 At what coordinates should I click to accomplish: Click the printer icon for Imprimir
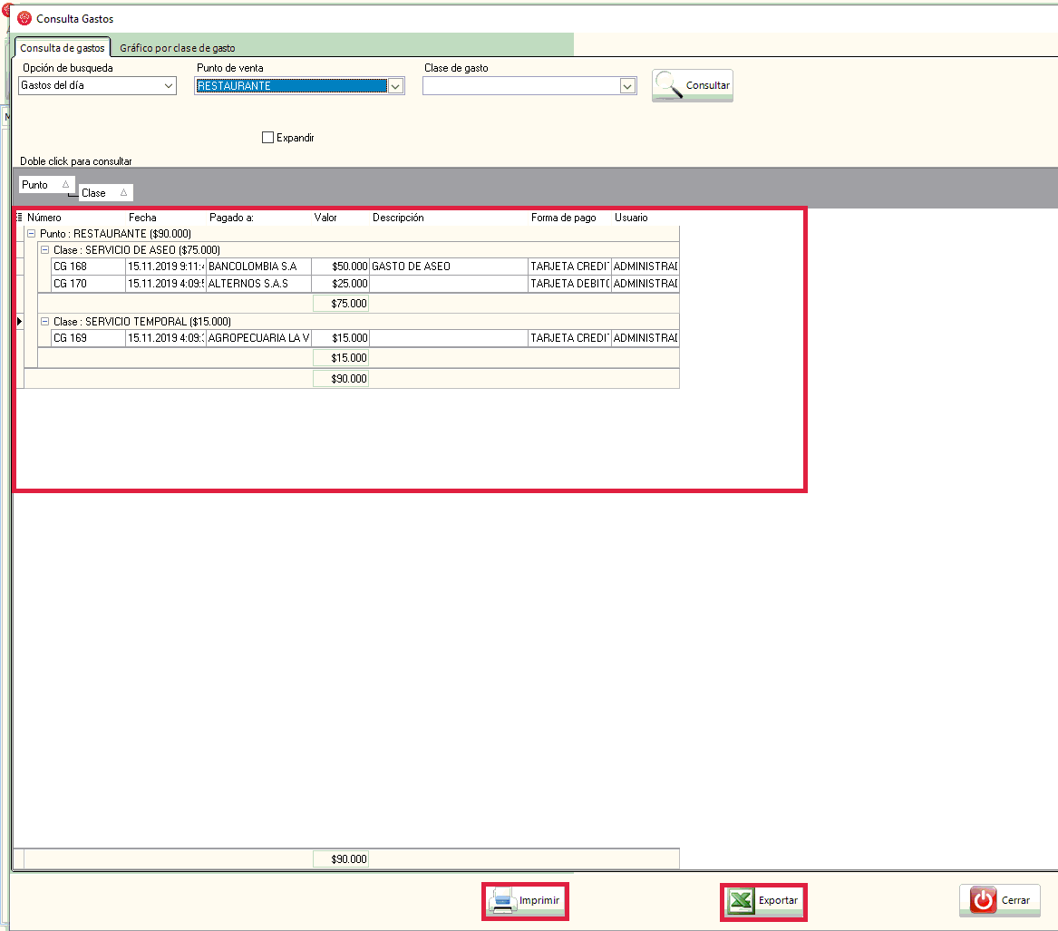(x=504, y=901)
